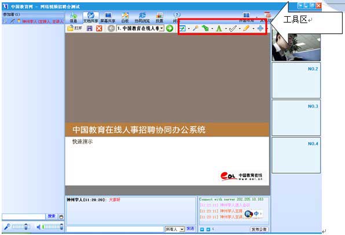Go to the next page with green arrow
The image size is (345, 235).
[170, 28]
